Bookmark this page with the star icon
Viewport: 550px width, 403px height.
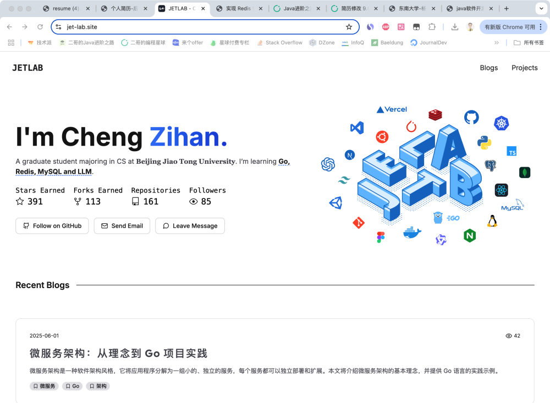click(x=349, y=27)
